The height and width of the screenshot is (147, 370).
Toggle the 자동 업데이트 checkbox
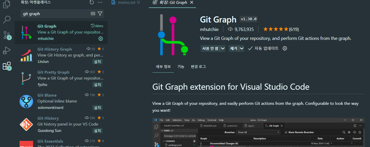pos(250,48)
